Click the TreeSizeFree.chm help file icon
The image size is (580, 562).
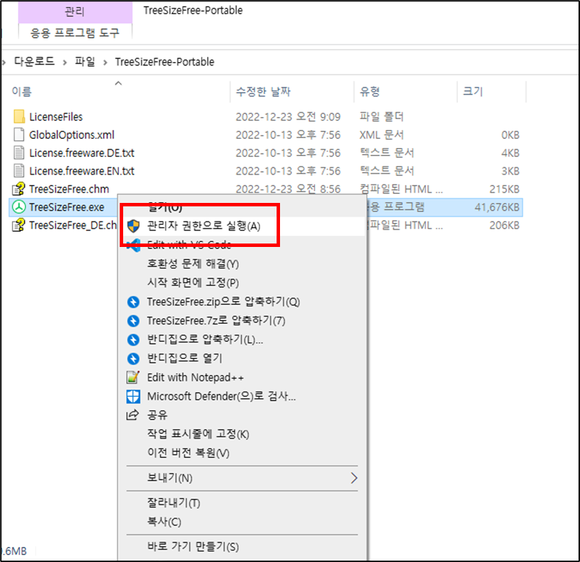click(x=19, y=189)
